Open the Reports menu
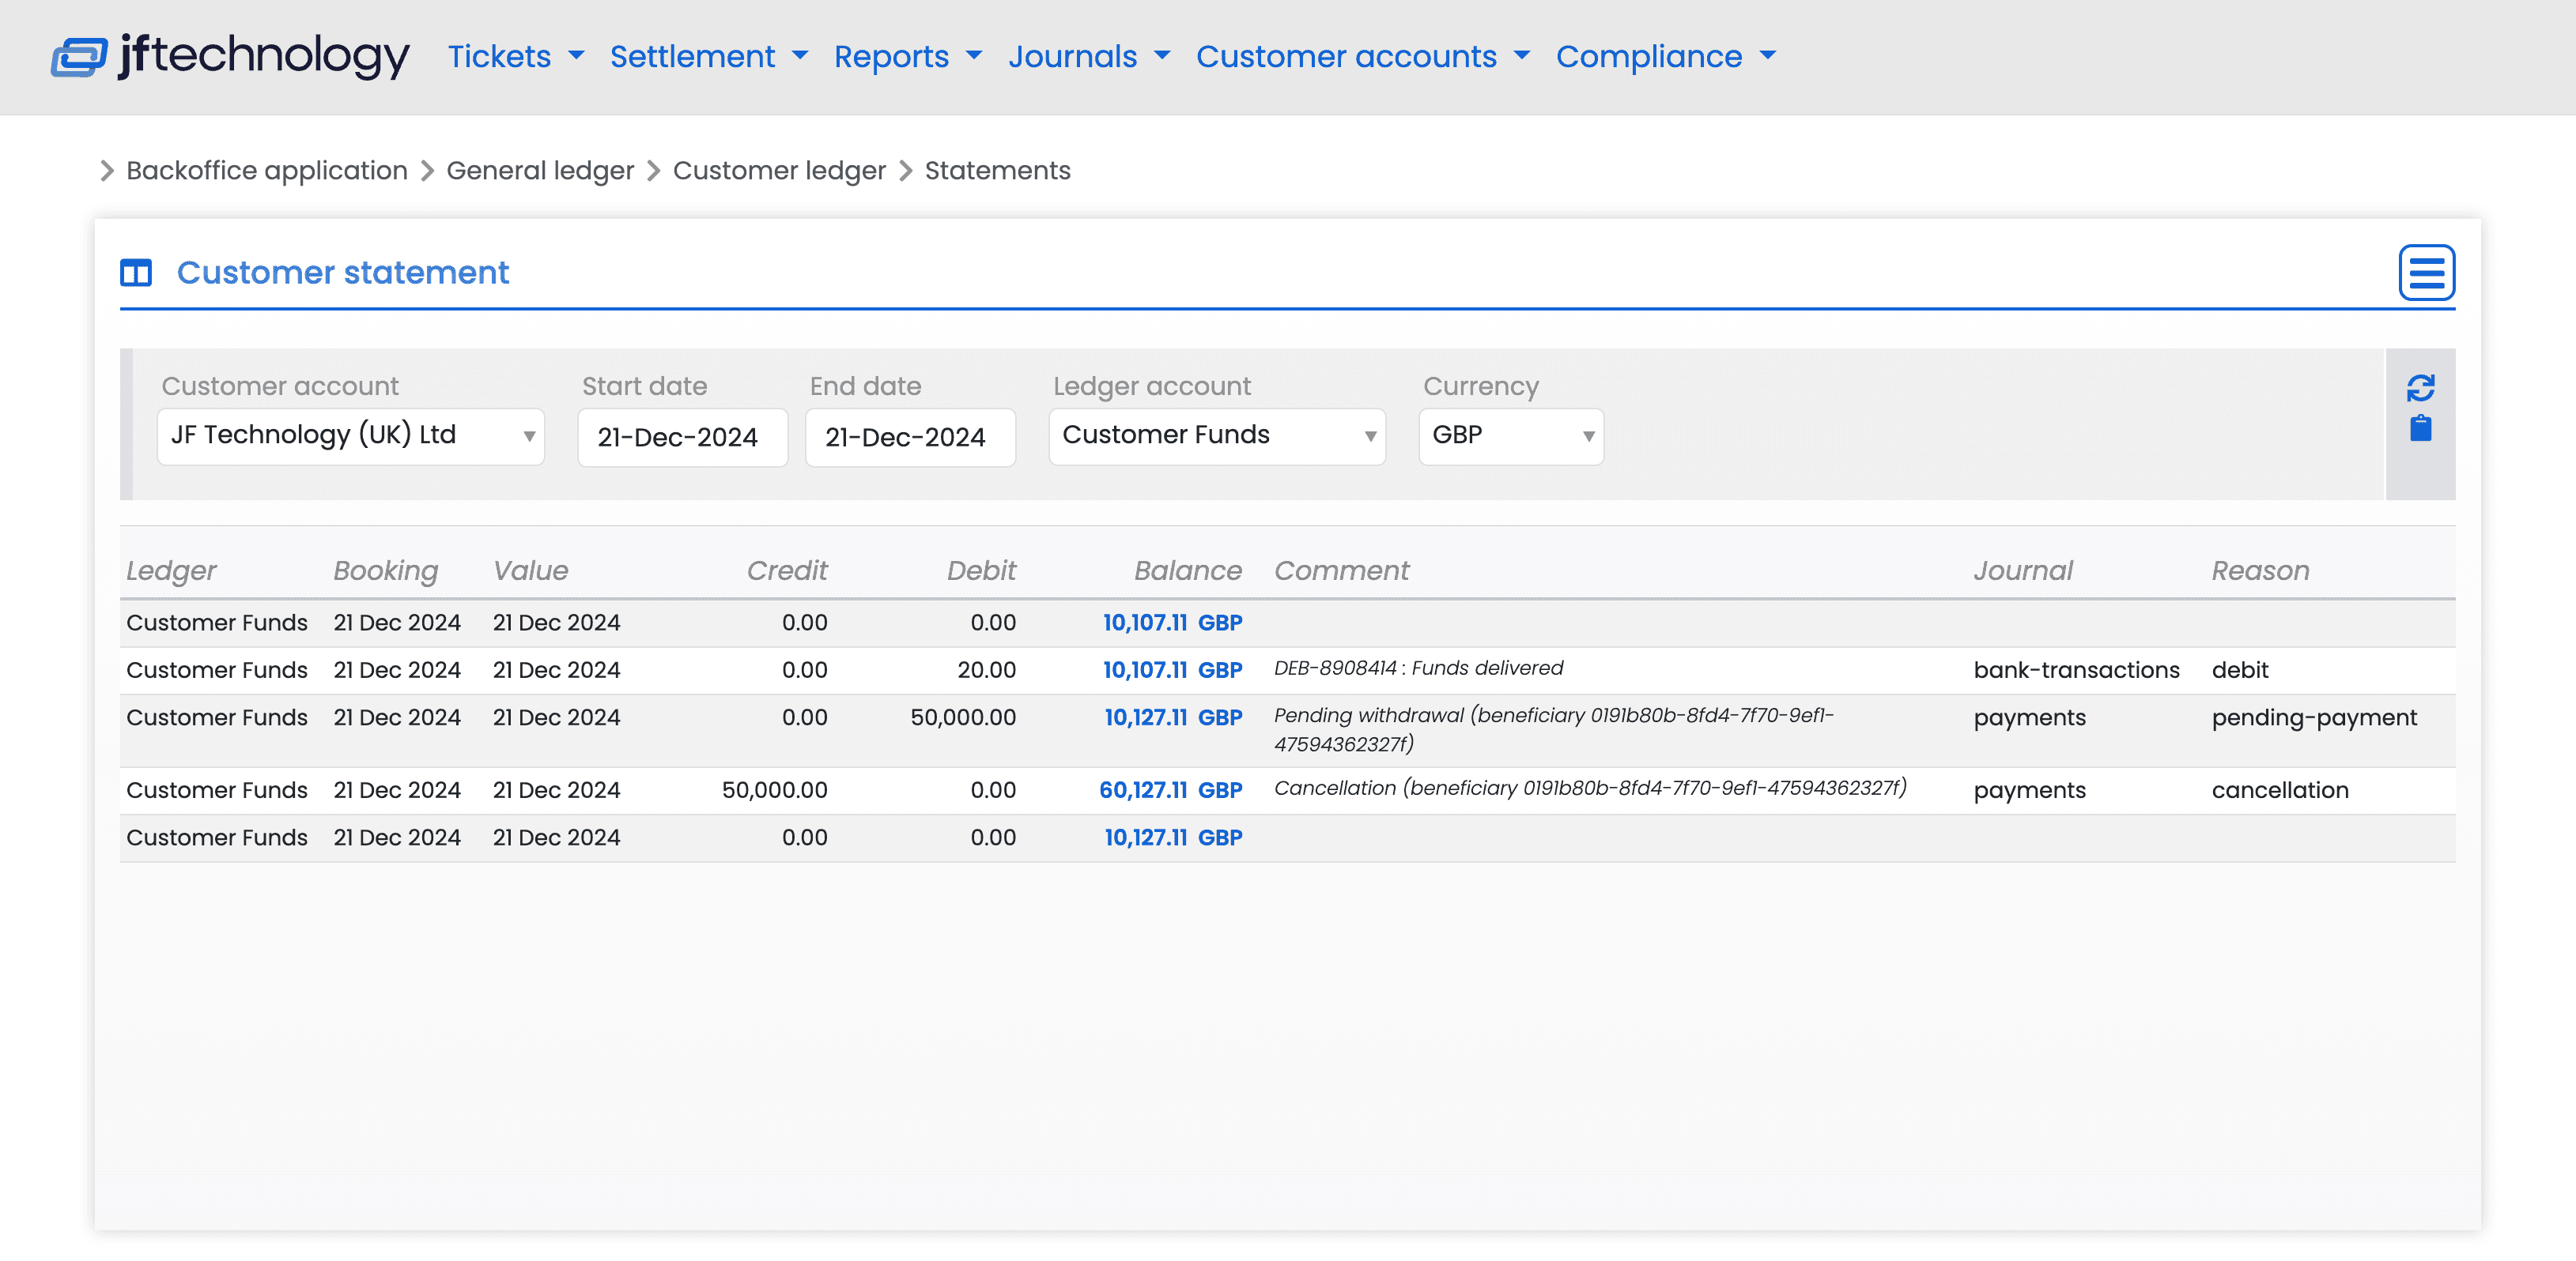 pos(908,56)
